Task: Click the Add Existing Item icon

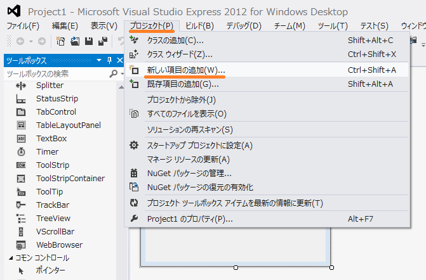Action: coord(134,84)
